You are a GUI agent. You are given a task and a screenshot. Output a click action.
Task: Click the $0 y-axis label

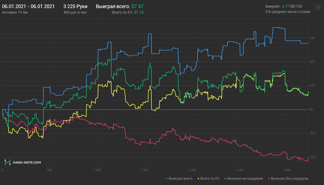click(x=313, y=110)
